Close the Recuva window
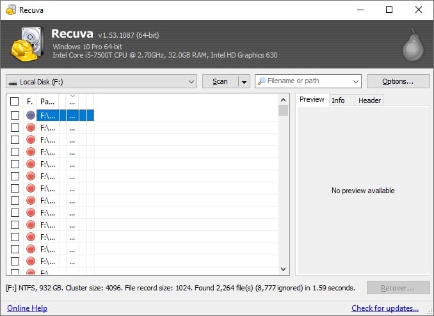Screen dimensions: 434x316 (x=418, y=10)
